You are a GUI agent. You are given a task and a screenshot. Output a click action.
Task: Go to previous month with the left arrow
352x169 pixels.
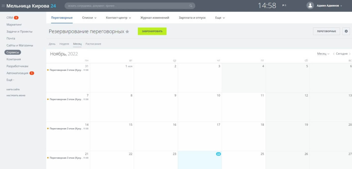(333, 54)
